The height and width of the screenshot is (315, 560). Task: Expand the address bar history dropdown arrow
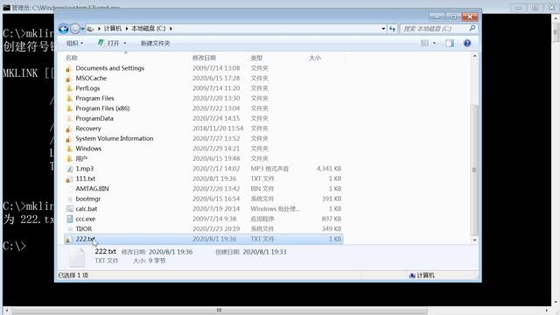tap(383, 29)
